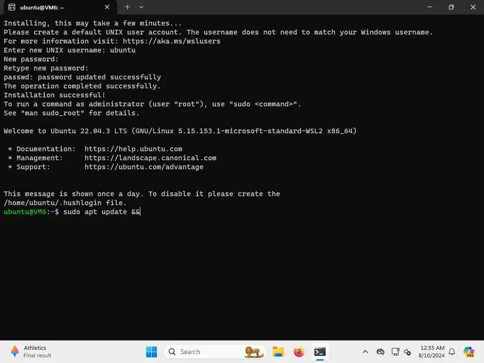Open Copilot preview from taskbar
This screenshot has height=363, width=484.
pos(468,352)
